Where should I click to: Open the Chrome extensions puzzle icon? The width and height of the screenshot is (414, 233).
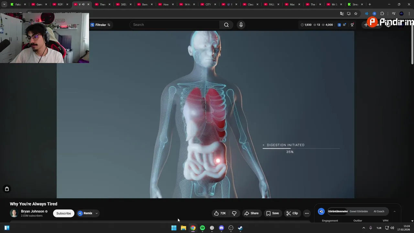click(x=382, y=14)
